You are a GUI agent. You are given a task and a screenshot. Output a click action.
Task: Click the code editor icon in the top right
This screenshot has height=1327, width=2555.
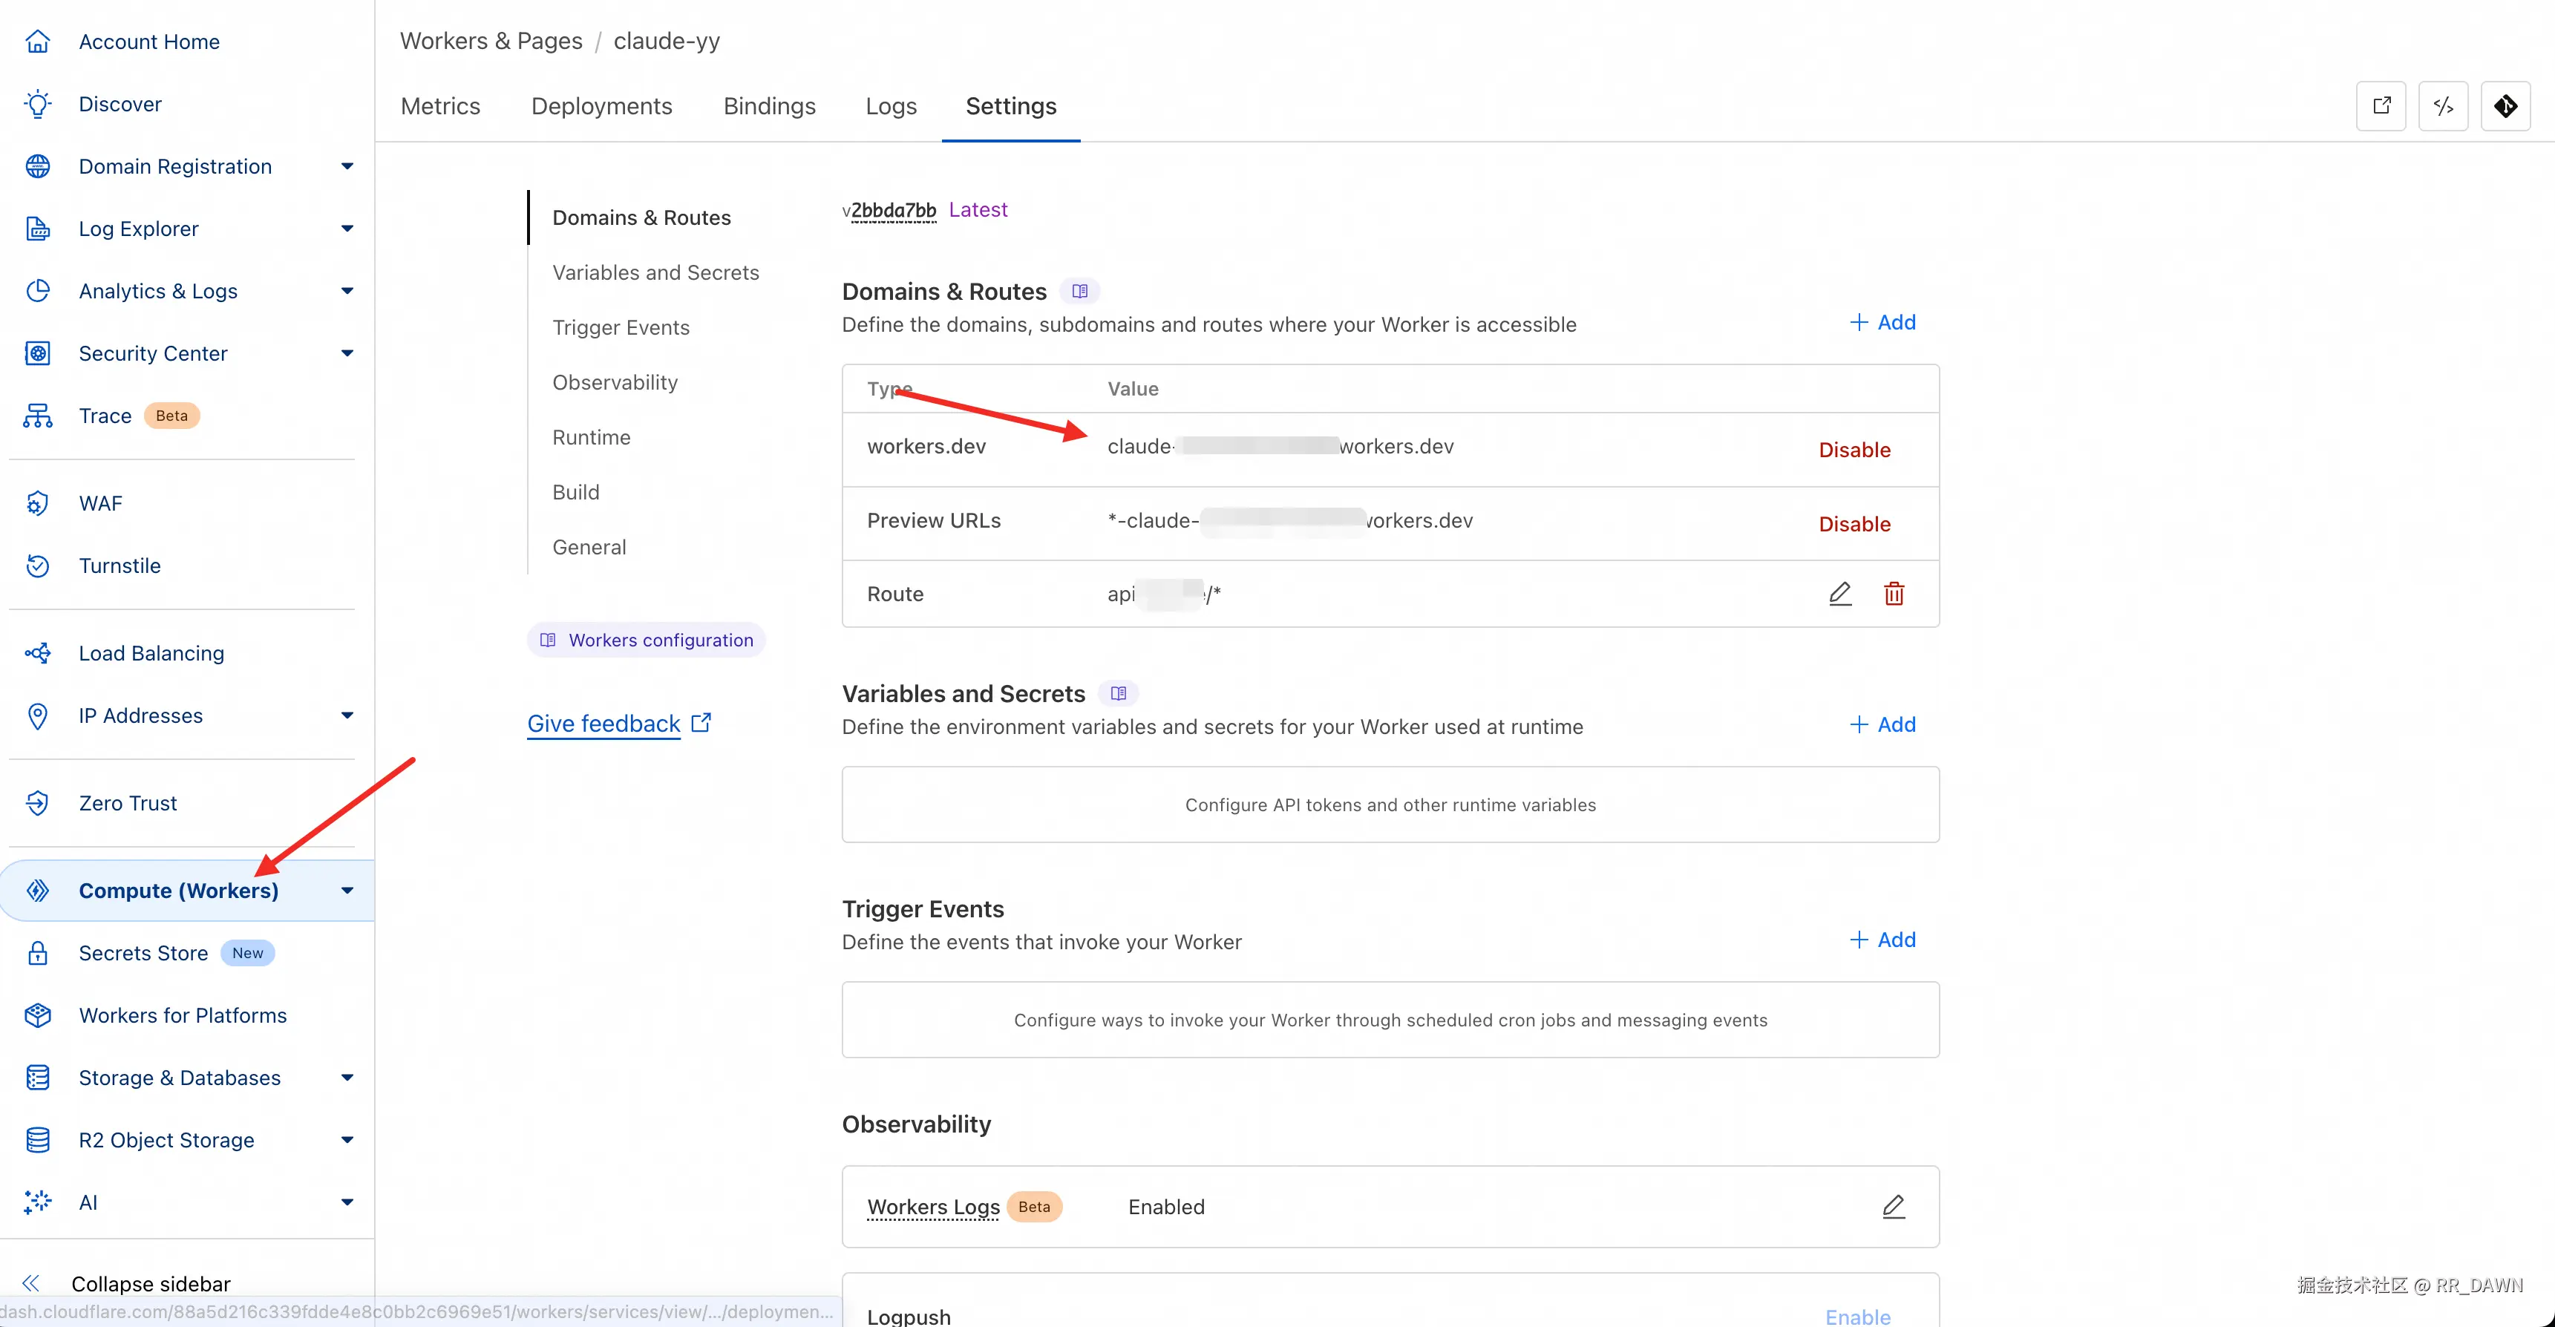(2443, 106)
